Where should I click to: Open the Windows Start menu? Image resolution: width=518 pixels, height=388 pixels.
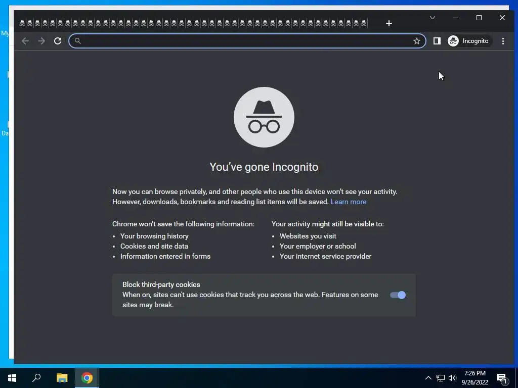tap(12, 378)
